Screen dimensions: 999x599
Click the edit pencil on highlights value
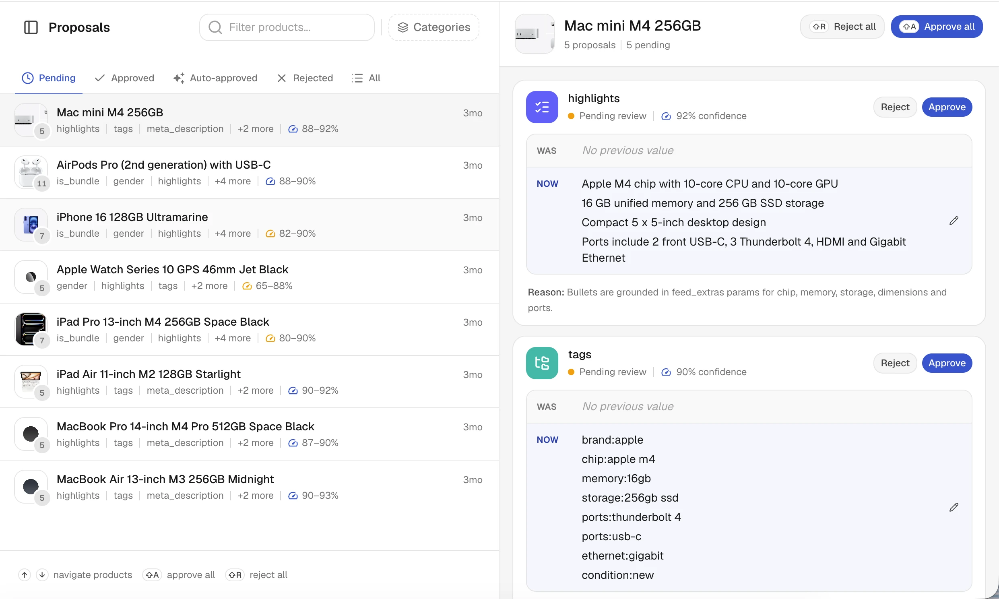click(954, 221)
